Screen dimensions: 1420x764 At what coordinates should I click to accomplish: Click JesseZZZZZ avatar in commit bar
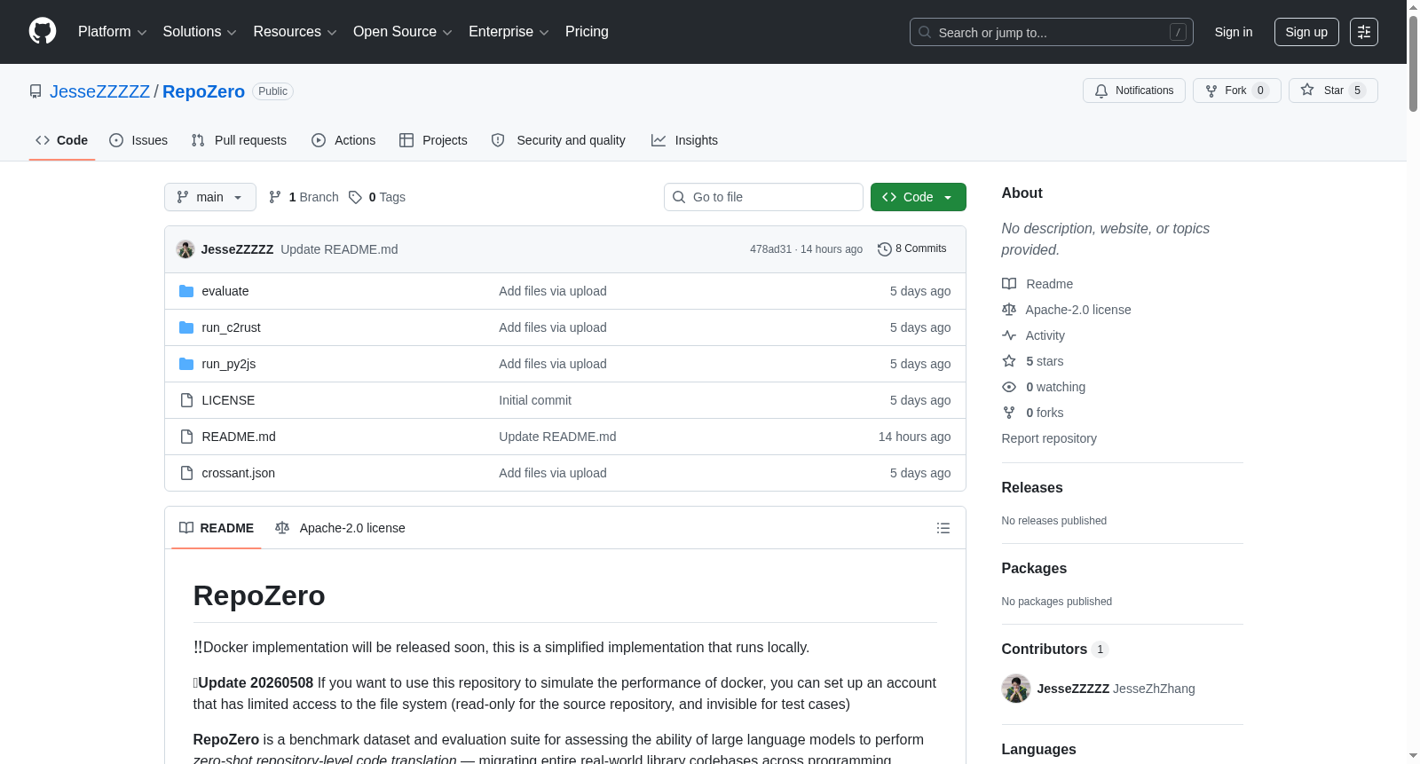point(185,249)
